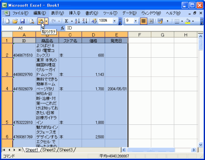Select the 商品名 header cell
Image resolution: width=205 pixels, height=160 pixels.
(x=47, y=41)
